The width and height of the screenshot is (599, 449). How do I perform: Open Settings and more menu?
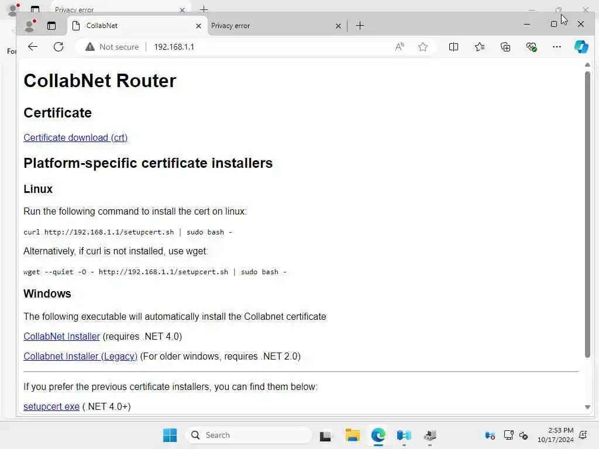click(x=557, y=47)
